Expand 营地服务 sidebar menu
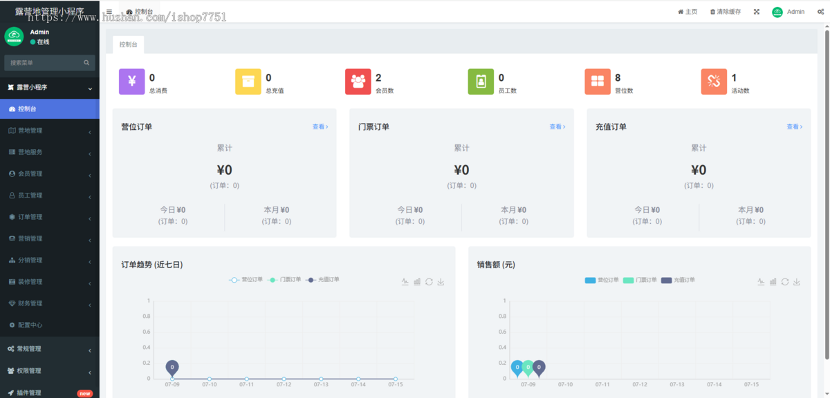The width and height of the screenshot is (830, 398). (50, 152)
